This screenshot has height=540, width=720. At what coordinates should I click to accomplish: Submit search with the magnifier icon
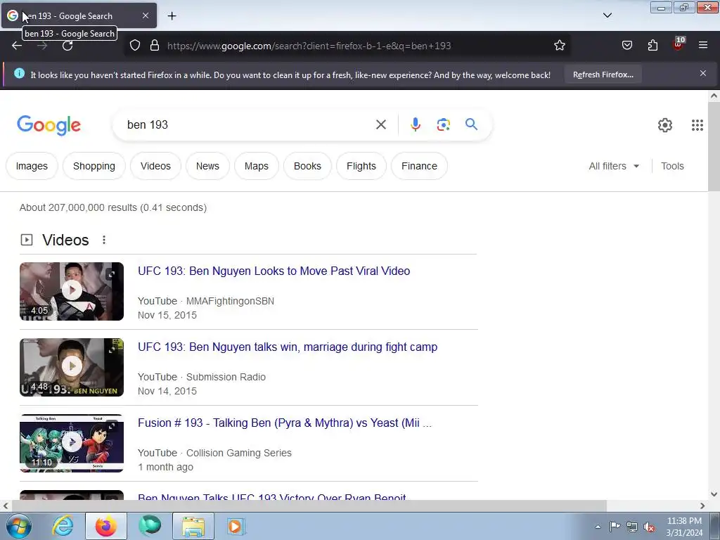coord(471,124)
